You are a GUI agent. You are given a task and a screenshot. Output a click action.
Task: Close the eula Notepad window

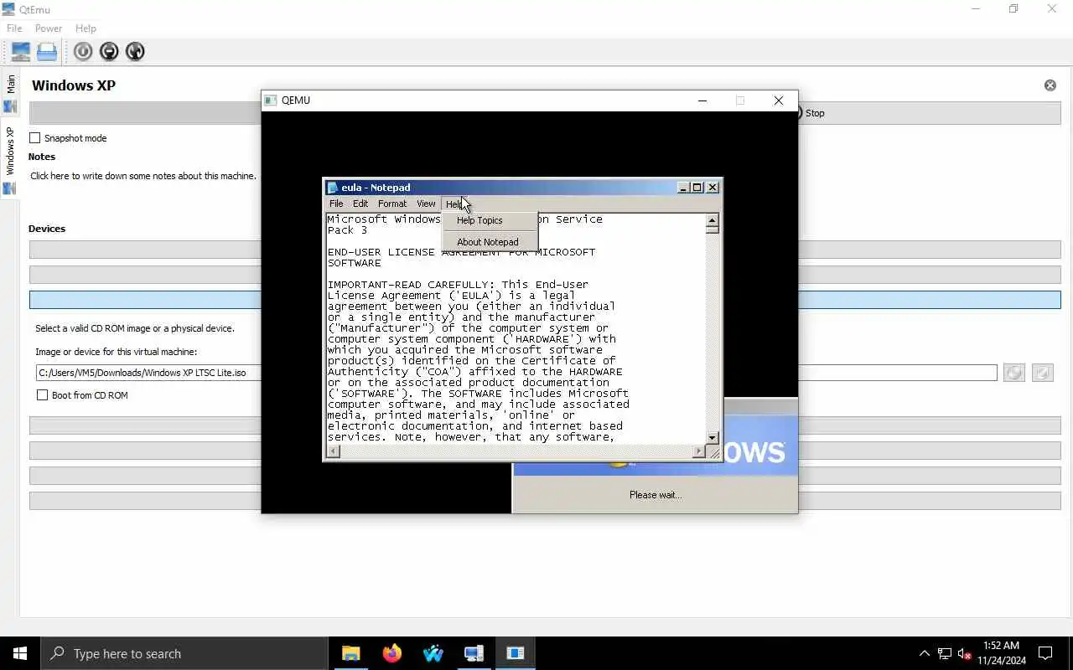(x=713, y=188)
